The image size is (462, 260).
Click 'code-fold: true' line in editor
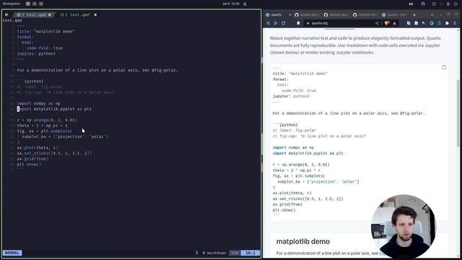pyautogui.click(x=45, y=48)
